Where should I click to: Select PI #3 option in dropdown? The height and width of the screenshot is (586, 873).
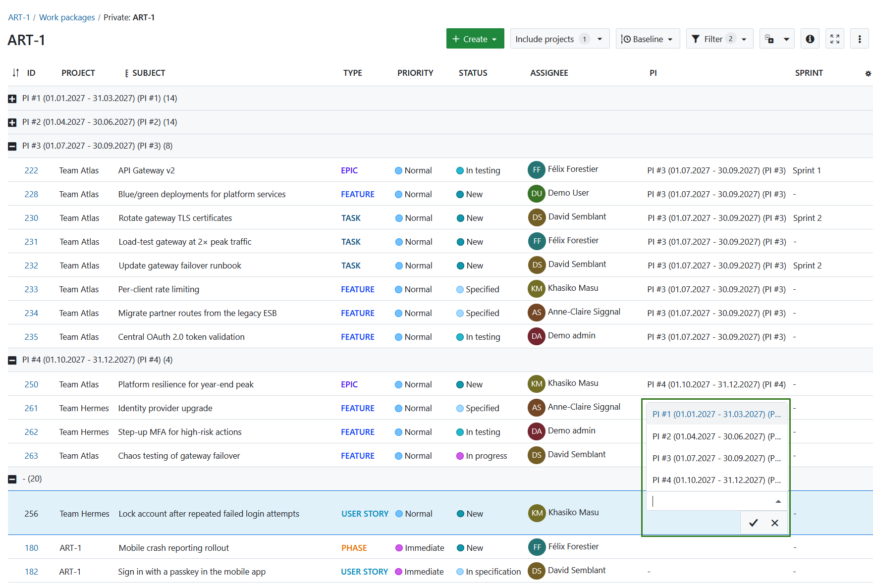click(717, 458)
